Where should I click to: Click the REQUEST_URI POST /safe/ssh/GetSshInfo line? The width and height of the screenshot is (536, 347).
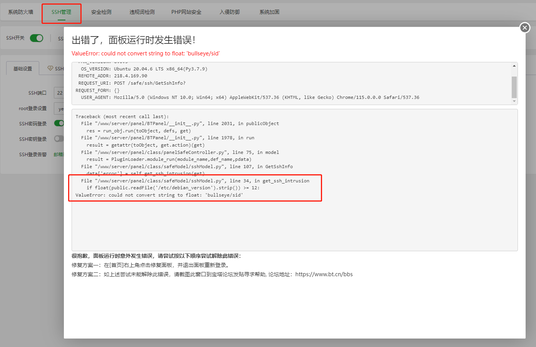point(132,83)
